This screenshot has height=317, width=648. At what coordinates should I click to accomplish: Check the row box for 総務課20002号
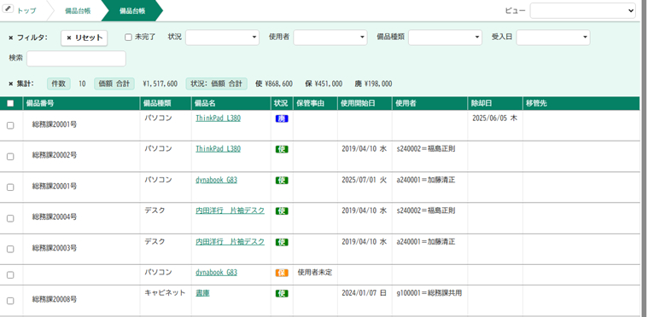(x=10, y=157)
